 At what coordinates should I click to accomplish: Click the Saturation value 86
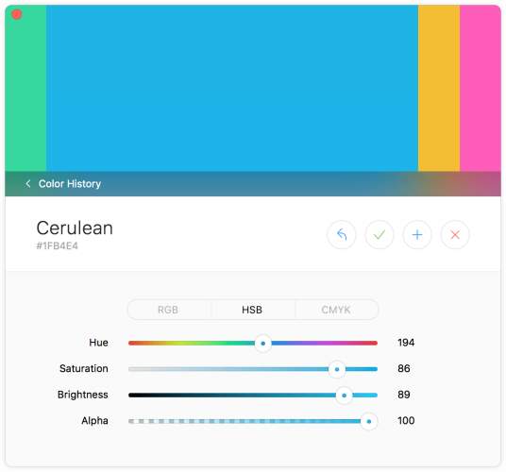coord(404,368)
